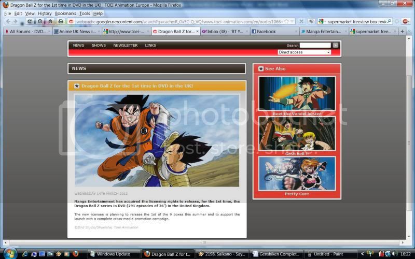Open the URL history dropdown arrow

(x=292, y=21)
